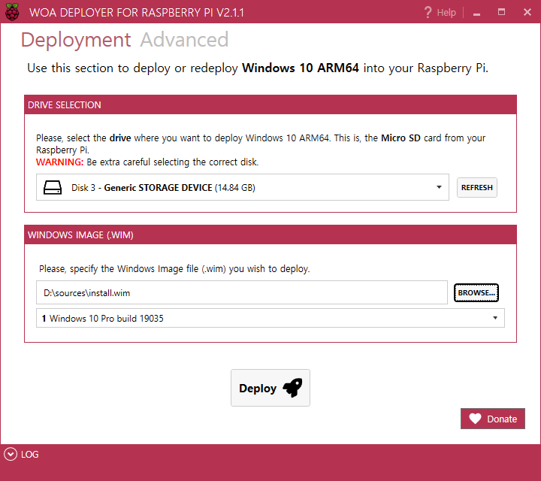
Task: Click the red WARNING: label
Action: [59, 162]
